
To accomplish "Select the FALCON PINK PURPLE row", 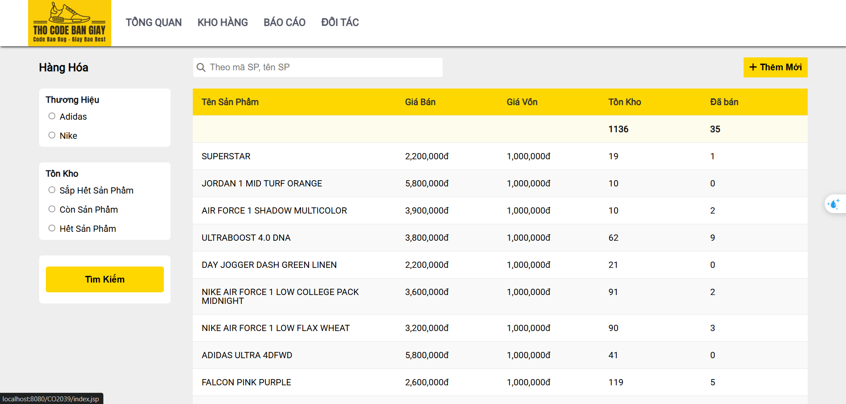I will pos(246,382).
